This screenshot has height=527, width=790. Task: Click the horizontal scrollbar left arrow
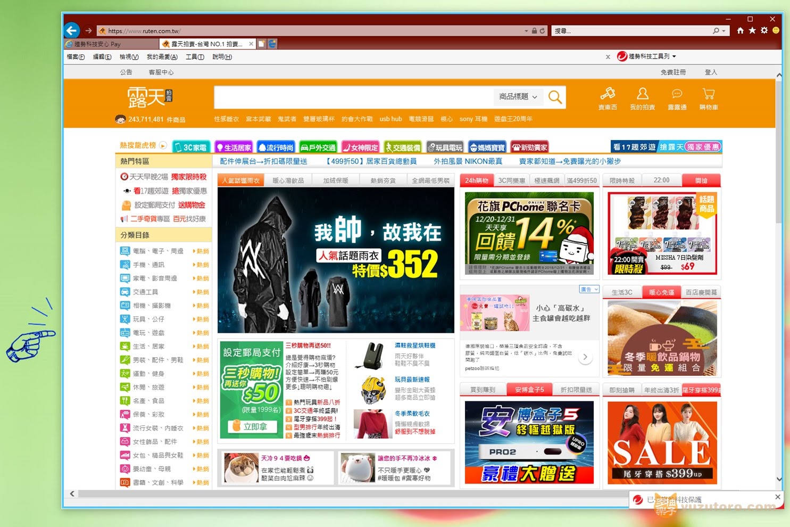72,494
